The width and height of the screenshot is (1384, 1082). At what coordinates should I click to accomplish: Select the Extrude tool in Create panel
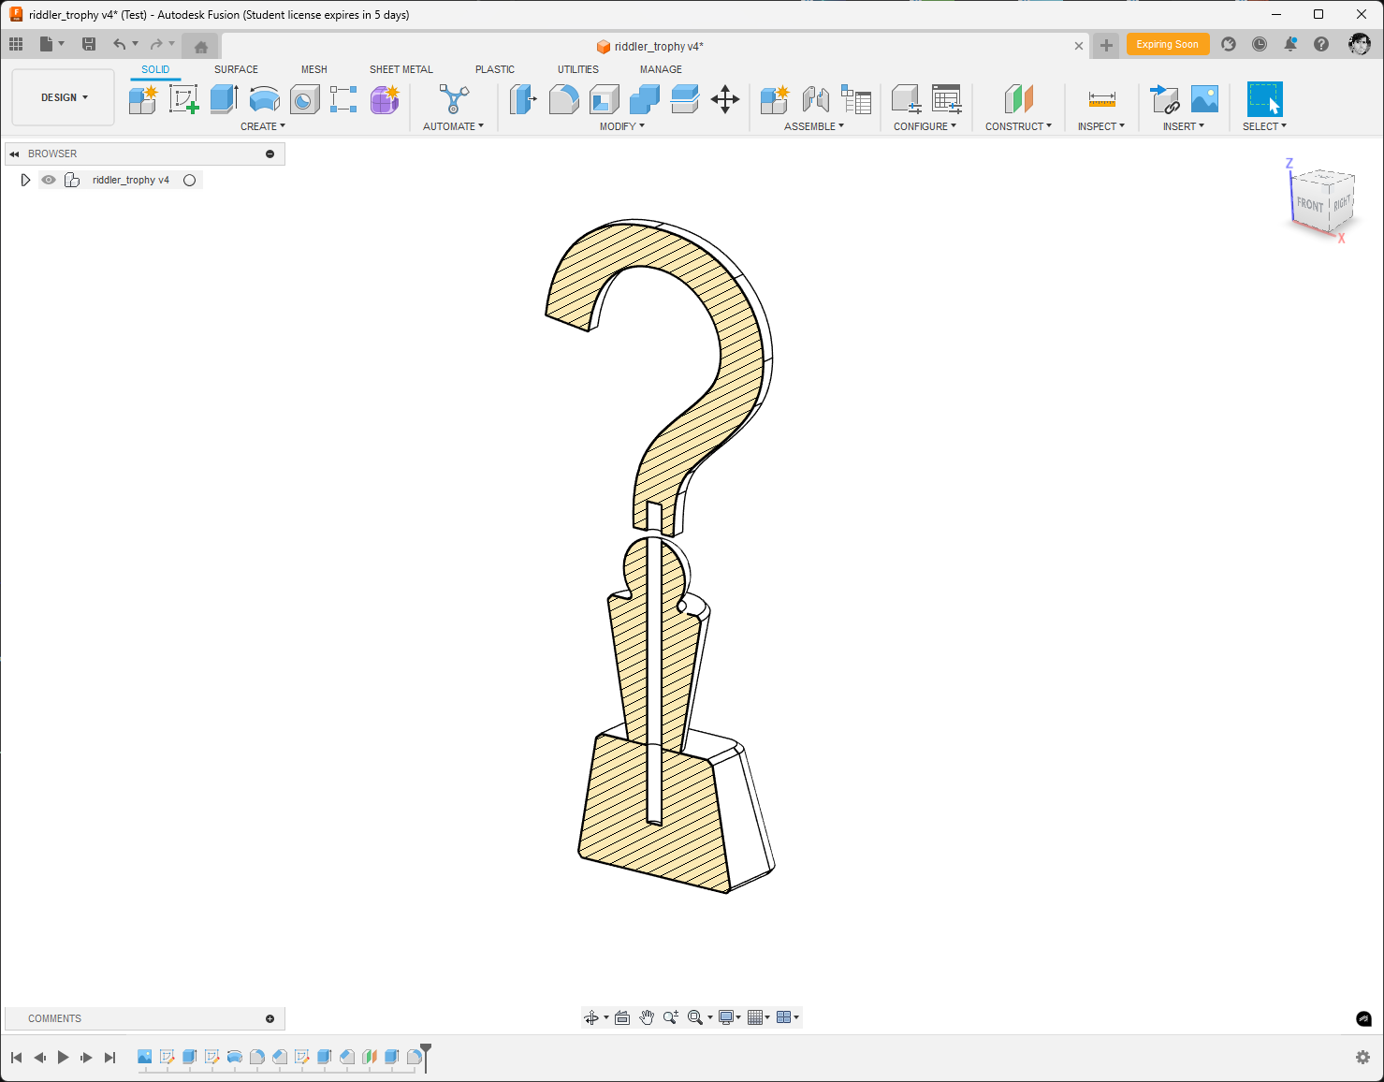(224, 99)
